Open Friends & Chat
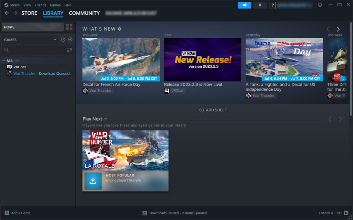The image size is (353, 220). [x=330, y=213]
